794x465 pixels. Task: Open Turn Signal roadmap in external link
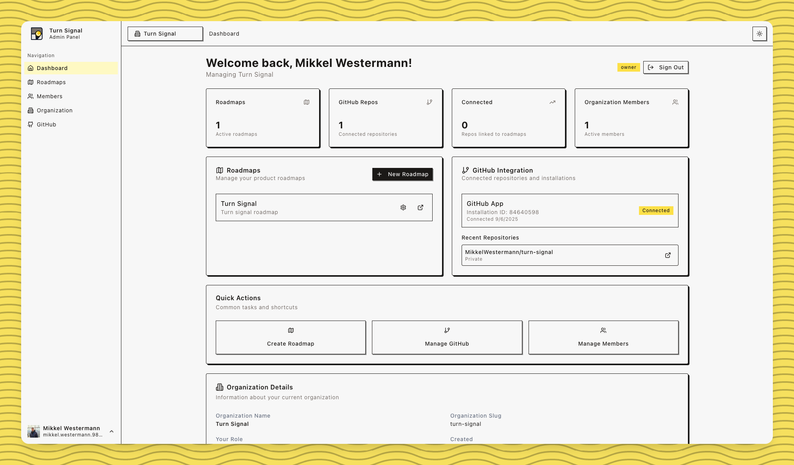coord(420,207)
